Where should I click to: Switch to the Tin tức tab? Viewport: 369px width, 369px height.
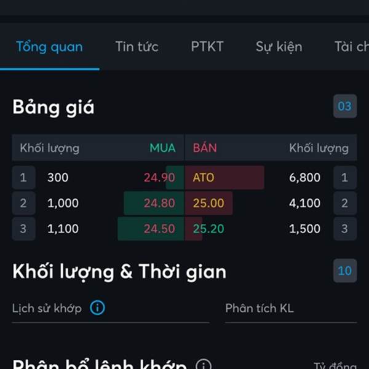click(x=137, y=47)
